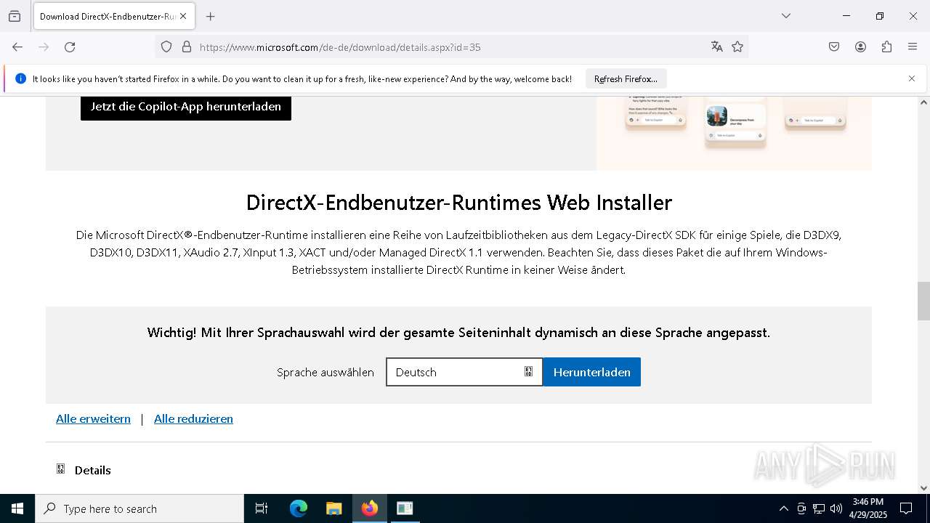Open tracking protection shield icon
The image size is (930, 523).
(166, 47)
